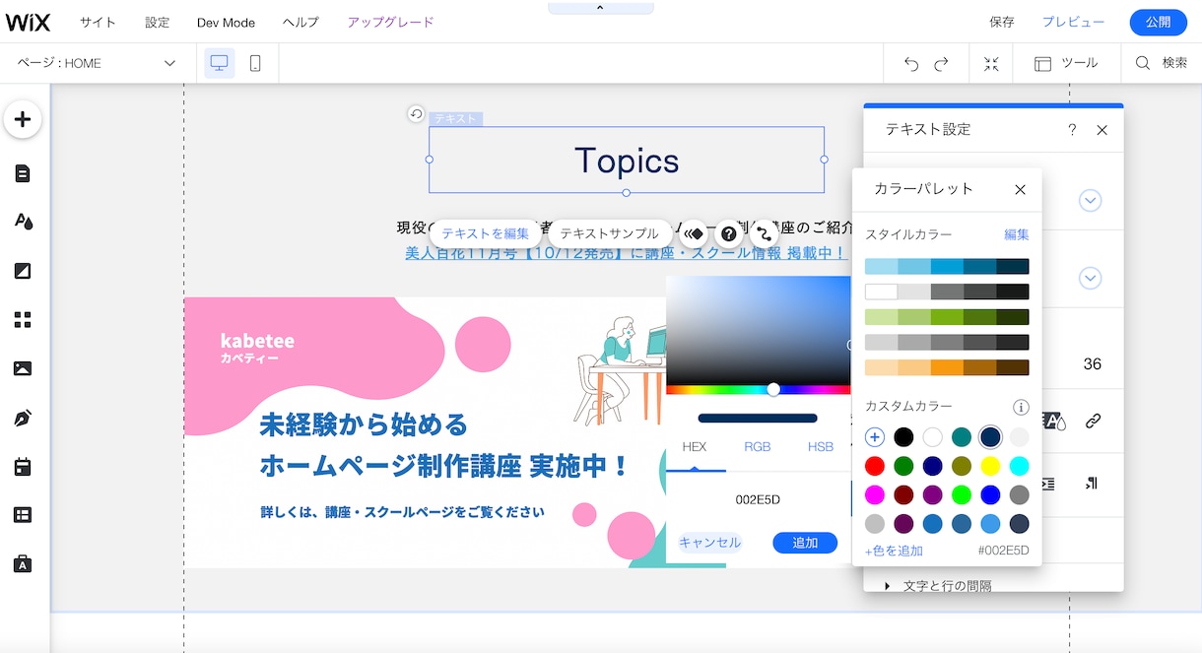Open the Add Apps grid icon
The width and height of the screenshot is (1202, 653).
[x=23, y=319]
